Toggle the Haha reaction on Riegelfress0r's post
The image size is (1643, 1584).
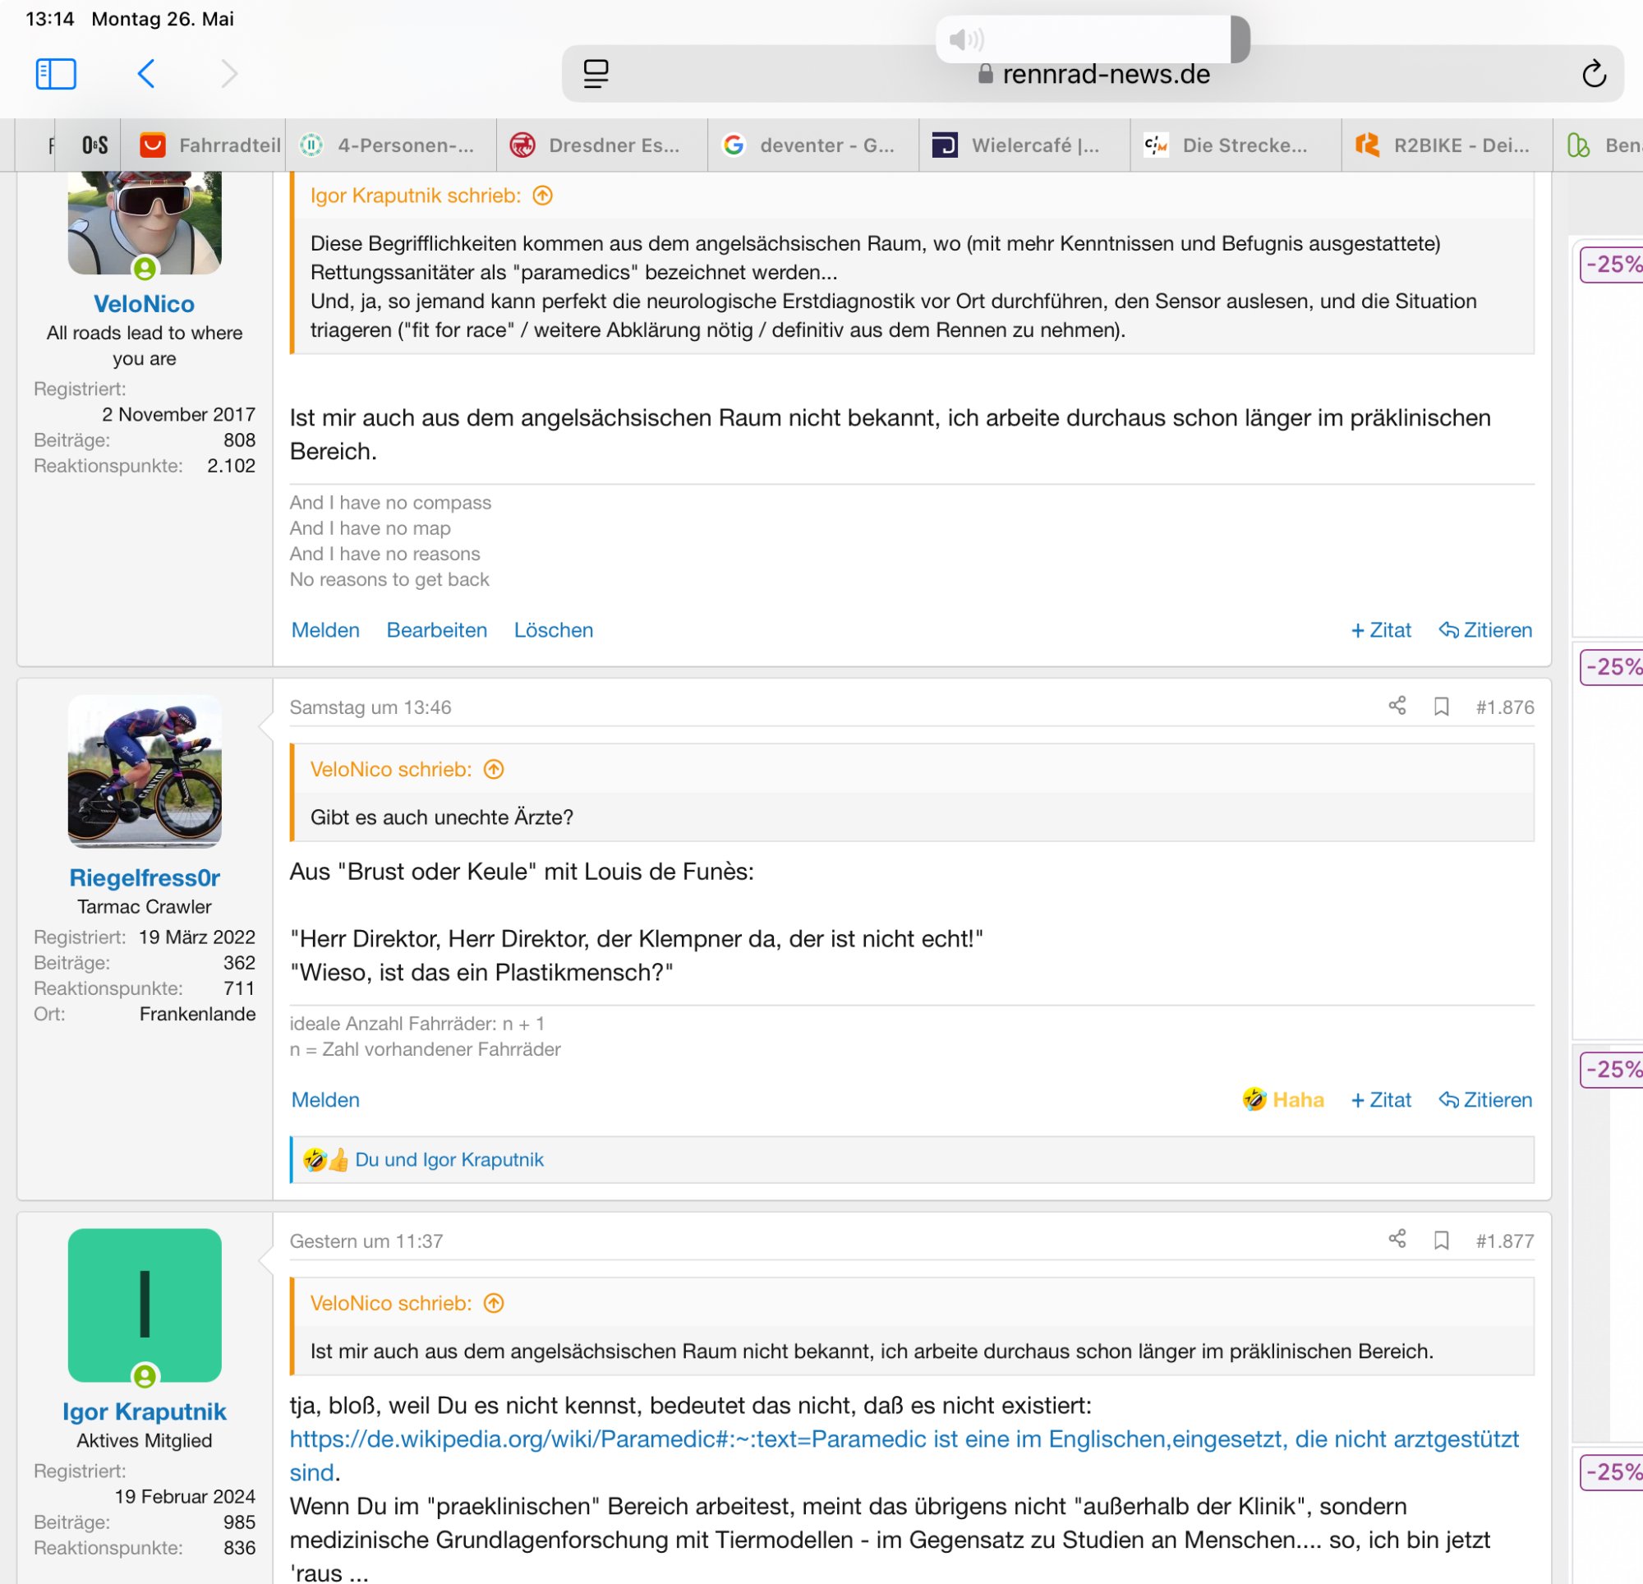[1282, 1099]
